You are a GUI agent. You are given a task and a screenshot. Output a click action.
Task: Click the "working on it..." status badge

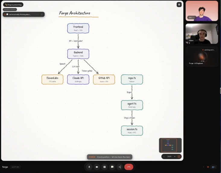[208, 50]
